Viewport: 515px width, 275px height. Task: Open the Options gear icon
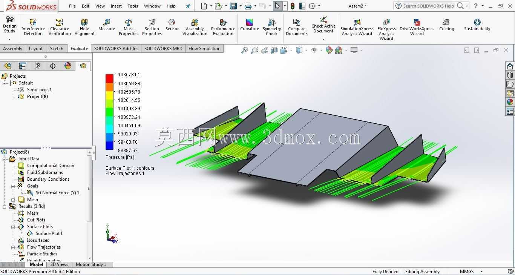(x=312, y=6)
